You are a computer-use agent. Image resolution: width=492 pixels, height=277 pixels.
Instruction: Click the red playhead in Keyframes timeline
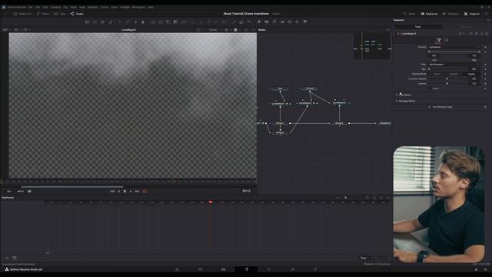coord(210,202)
